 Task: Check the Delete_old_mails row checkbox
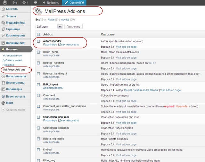click(x=38, y=139)
